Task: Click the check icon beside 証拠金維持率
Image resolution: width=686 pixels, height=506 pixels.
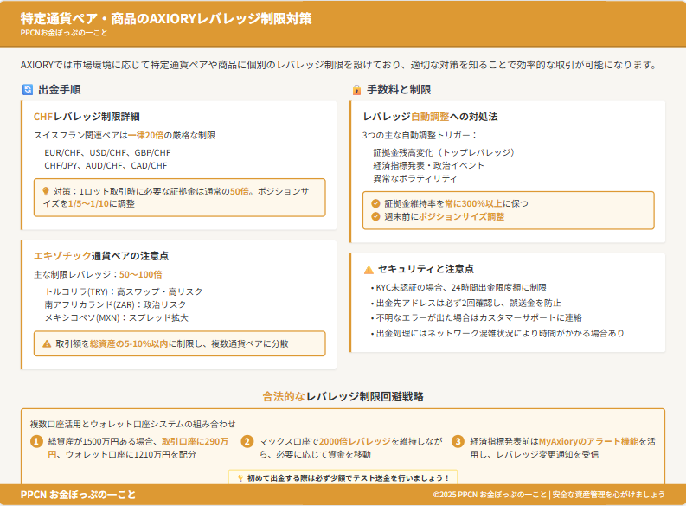Action: (375, 203)
